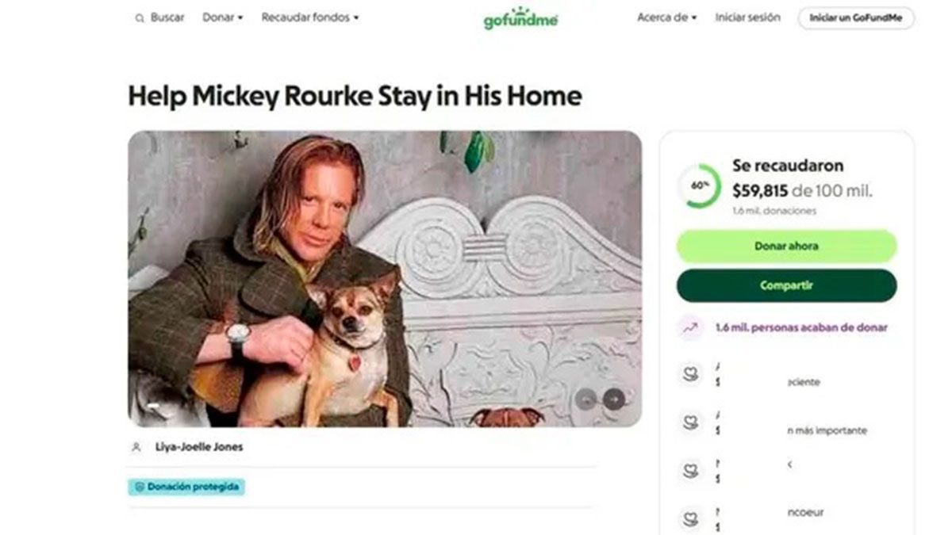Expand the Recaudar fondos dropdown
The height and width of the screenshot is (535, 952).
click(x=309, y=17)
